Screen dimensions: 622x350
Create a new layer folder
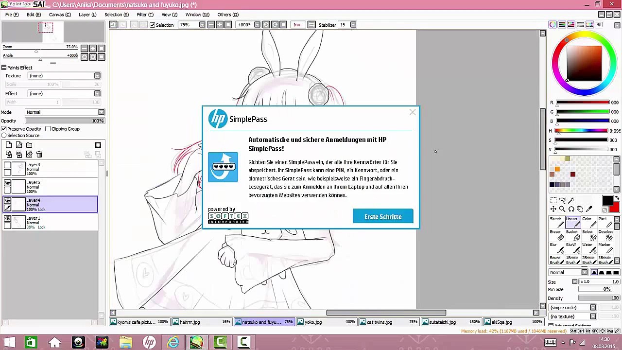coord(29,145)
